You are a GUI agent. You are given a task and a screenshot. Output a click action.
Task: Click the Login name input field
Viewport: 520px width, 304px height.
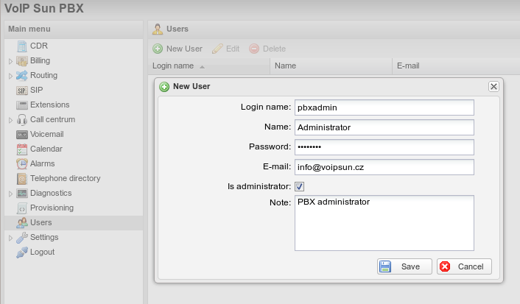pyautogui.click(x=384, y=107)
